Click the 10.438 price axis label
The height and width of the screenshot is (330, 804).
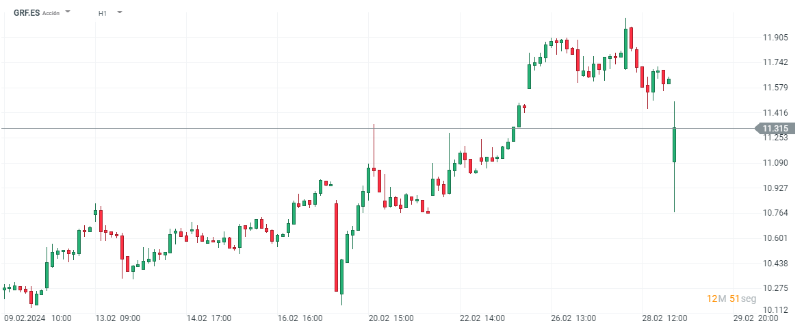coord(775,264)
